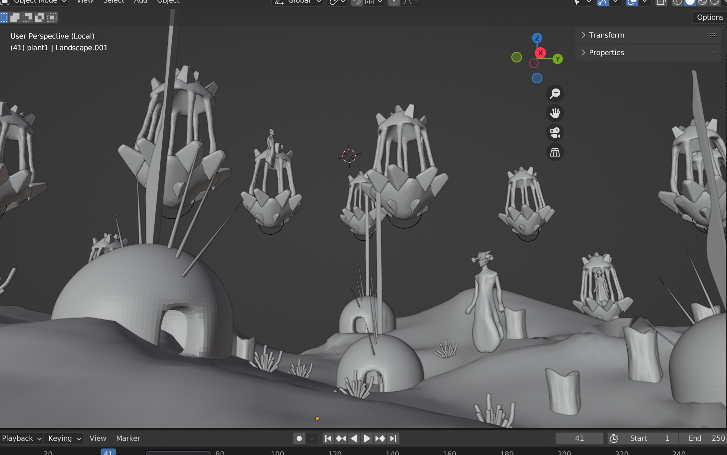Click the zoom viewport magnifier icon
Screen dimensions: 727x455
[555, 94]
